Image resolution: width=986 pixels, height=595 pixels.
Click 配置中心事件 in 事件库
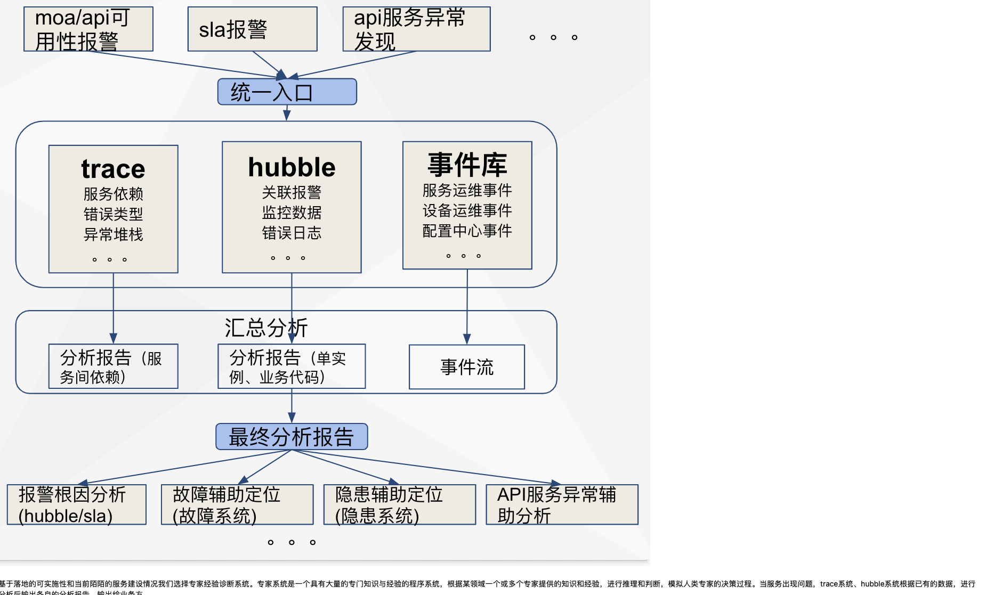click(467, 231)
